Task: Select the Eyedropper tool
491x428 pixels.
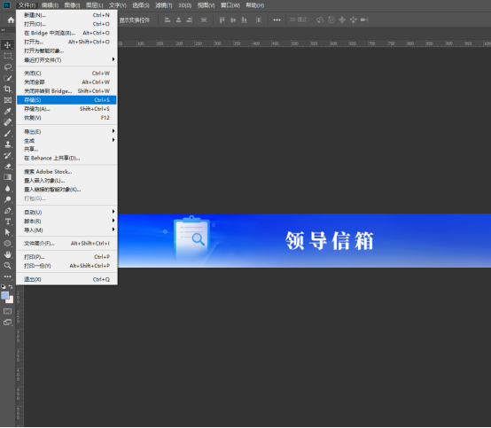Action: [7, 111]
